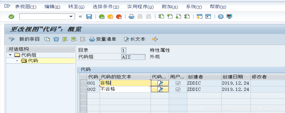The image size is (285, 113).
Task: Click the Select All icon
Action: coord(65,39)
